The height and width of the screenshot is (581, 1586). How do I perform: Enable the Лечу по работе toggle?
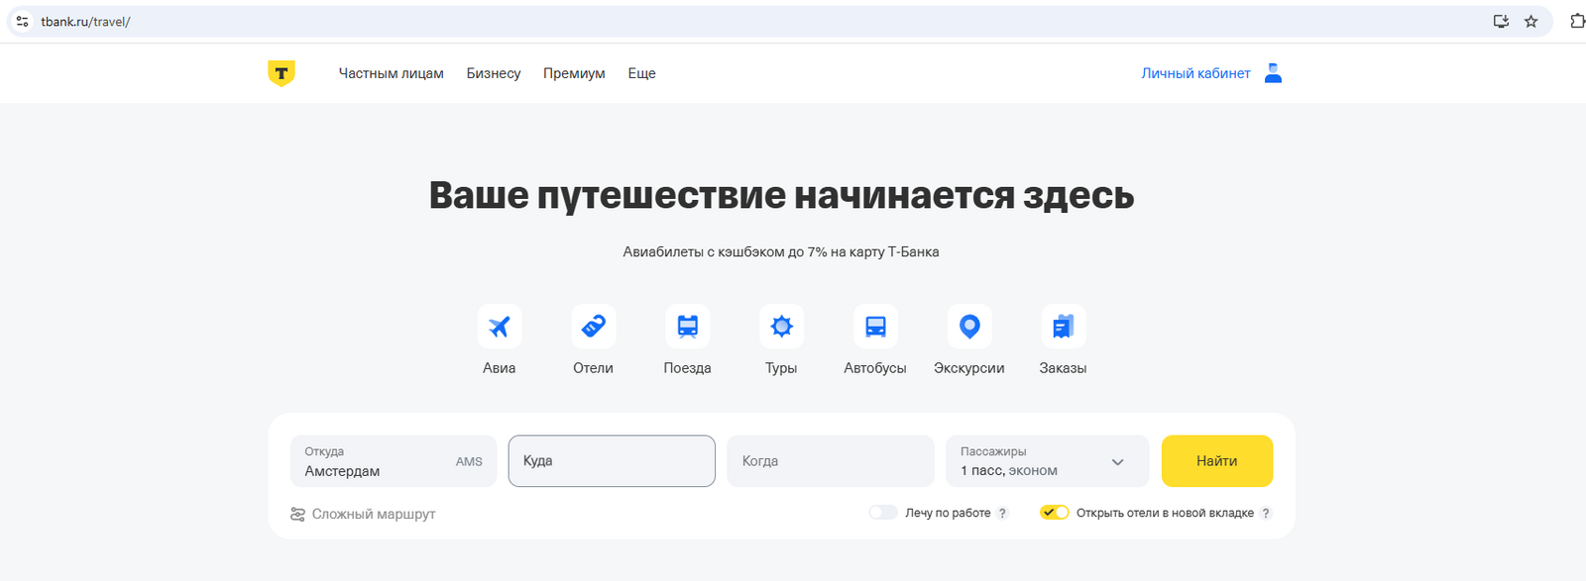883,513
